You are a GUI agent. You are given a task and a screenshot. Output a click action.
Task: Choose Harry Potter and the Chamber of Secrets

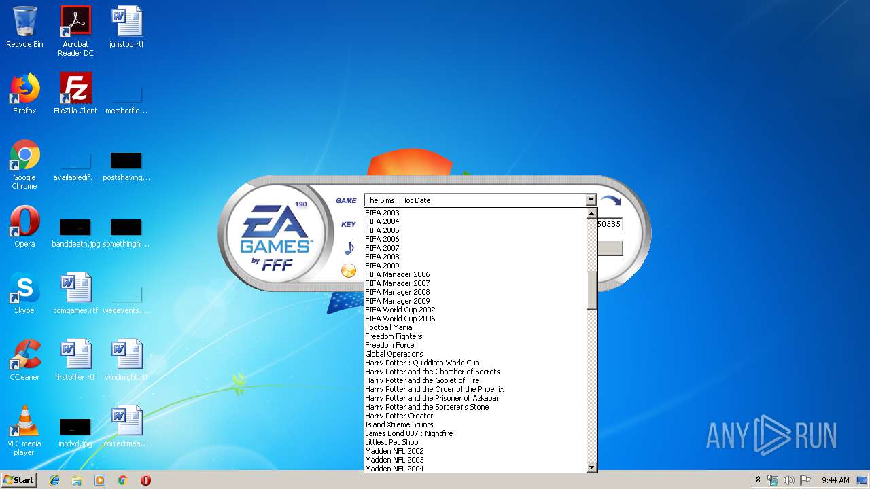[x=474, y=372]
